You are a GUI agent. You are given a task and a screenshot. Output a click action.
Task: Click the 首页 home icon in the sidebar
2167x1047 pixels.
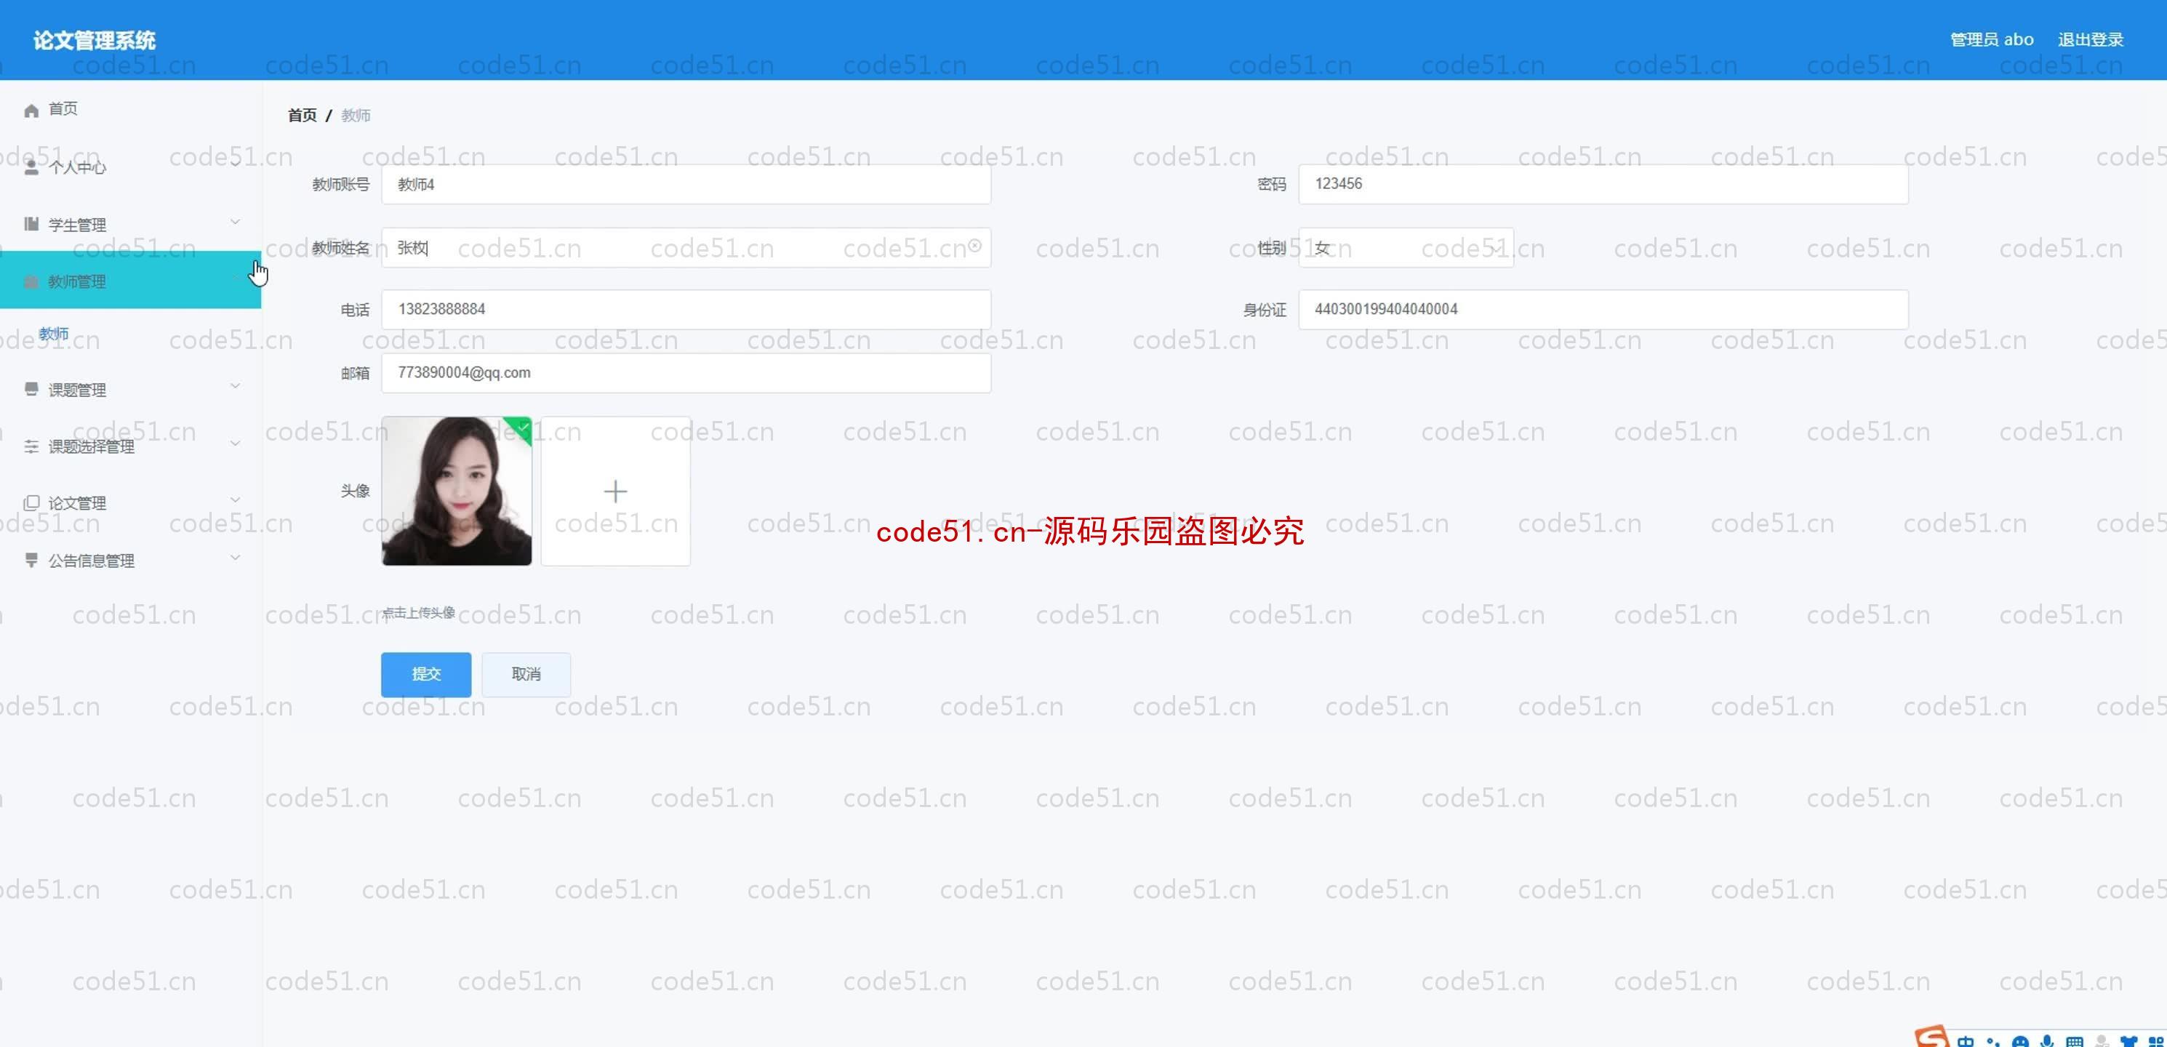coord(31,111)
